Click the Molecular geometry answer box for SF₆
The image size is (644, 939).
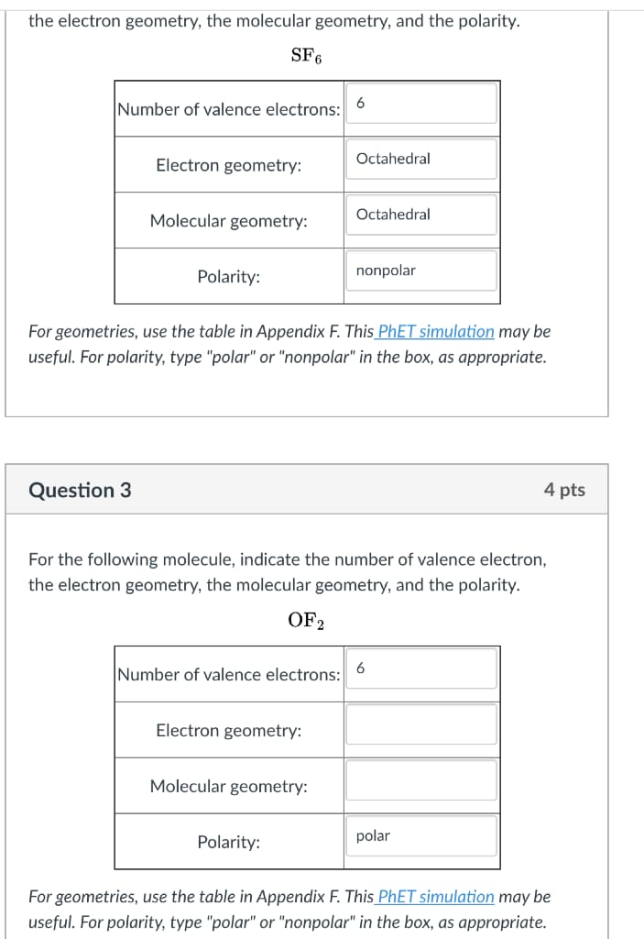[x=420, y=214]
